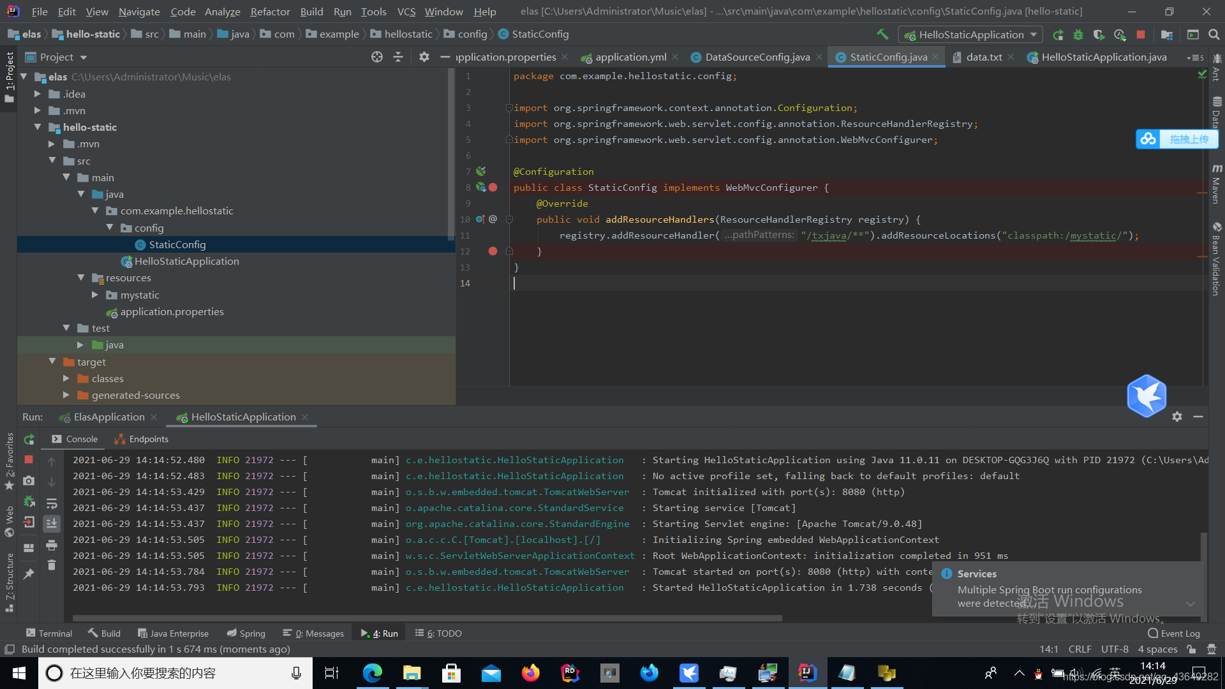Screen dimensions: 1225x689
Task: Click the blue bird floating icon
Action: coord(1147,396)
